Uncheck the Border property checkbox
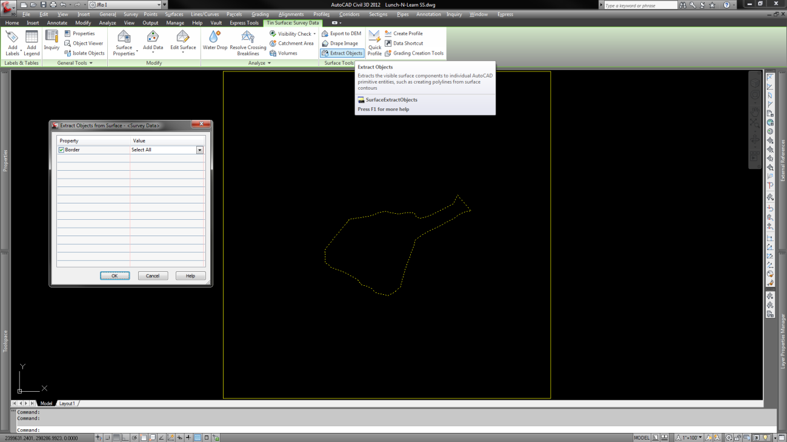 click(61, 150)
